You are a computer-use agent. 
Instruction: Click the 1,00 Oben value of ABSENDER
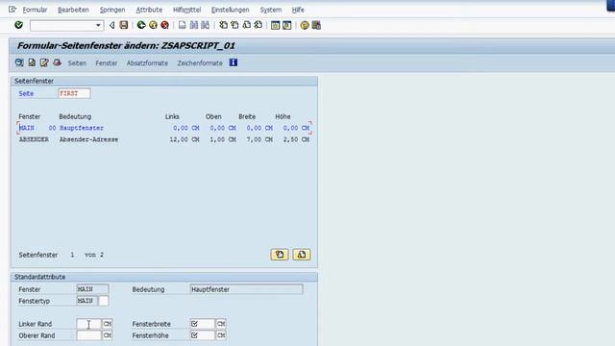[x=217, y=139]
